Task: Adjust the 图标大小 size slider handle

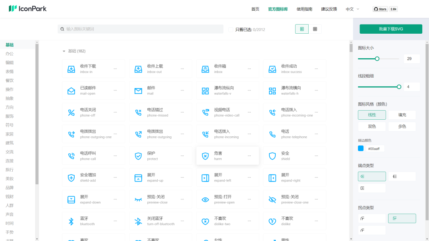Action: [377, 59]
